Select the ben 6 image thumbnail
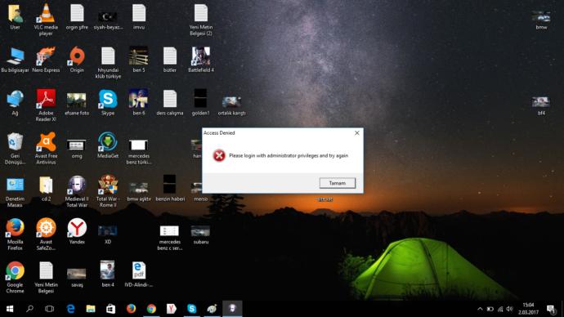The height and width of the screenshot is (317, 564). coord(139,102)
